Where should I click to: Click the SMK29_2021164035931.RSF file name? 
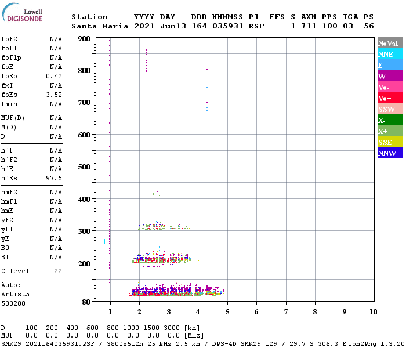coord(48,344)
